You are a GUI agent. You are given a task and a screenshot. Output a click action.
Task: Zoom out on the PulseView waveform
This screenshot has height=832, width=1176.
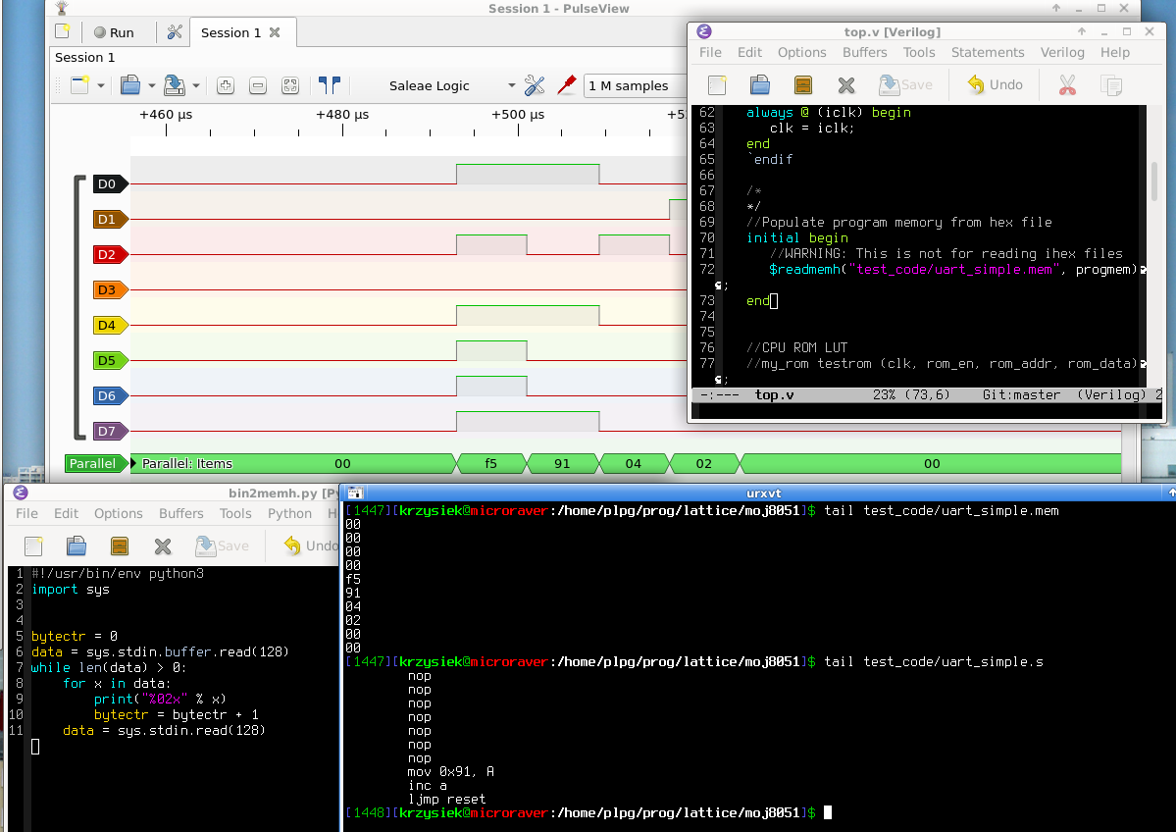(x=258, y=86)
